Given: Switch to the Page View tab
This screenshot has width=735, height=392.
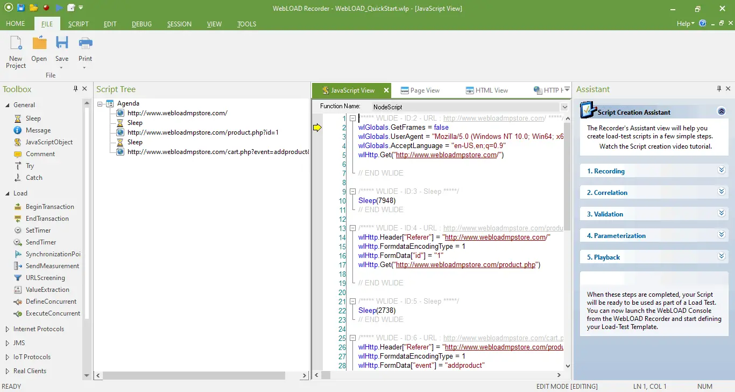Looking at the screenshot, I should [419, 90].
